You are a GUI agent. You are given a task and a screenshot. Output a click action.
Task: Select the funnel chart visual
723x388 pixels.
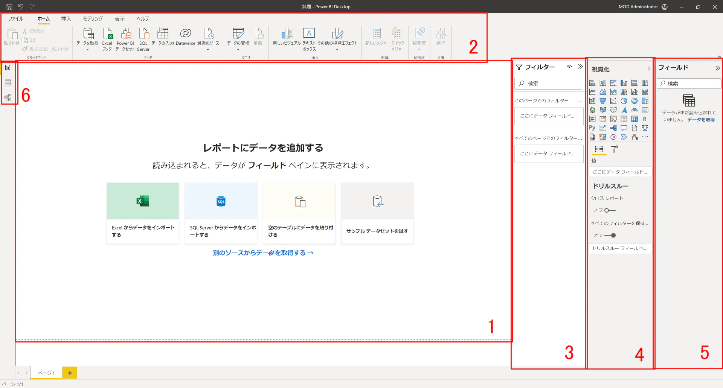pyautogui.click(x=603, y=101)
